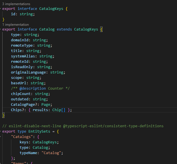The width and height of the screenshot is (177, 164).
Task: Click 'Catalog' in the extends declaration
Action: (x=47, y=29)
